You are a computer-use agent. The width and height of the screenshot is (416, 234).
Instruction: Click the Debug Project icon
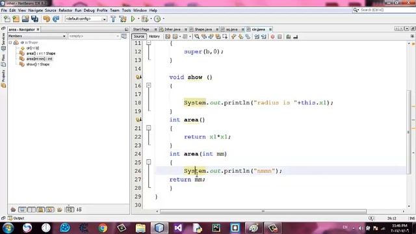pyautogui.click(x=145, y=19)
